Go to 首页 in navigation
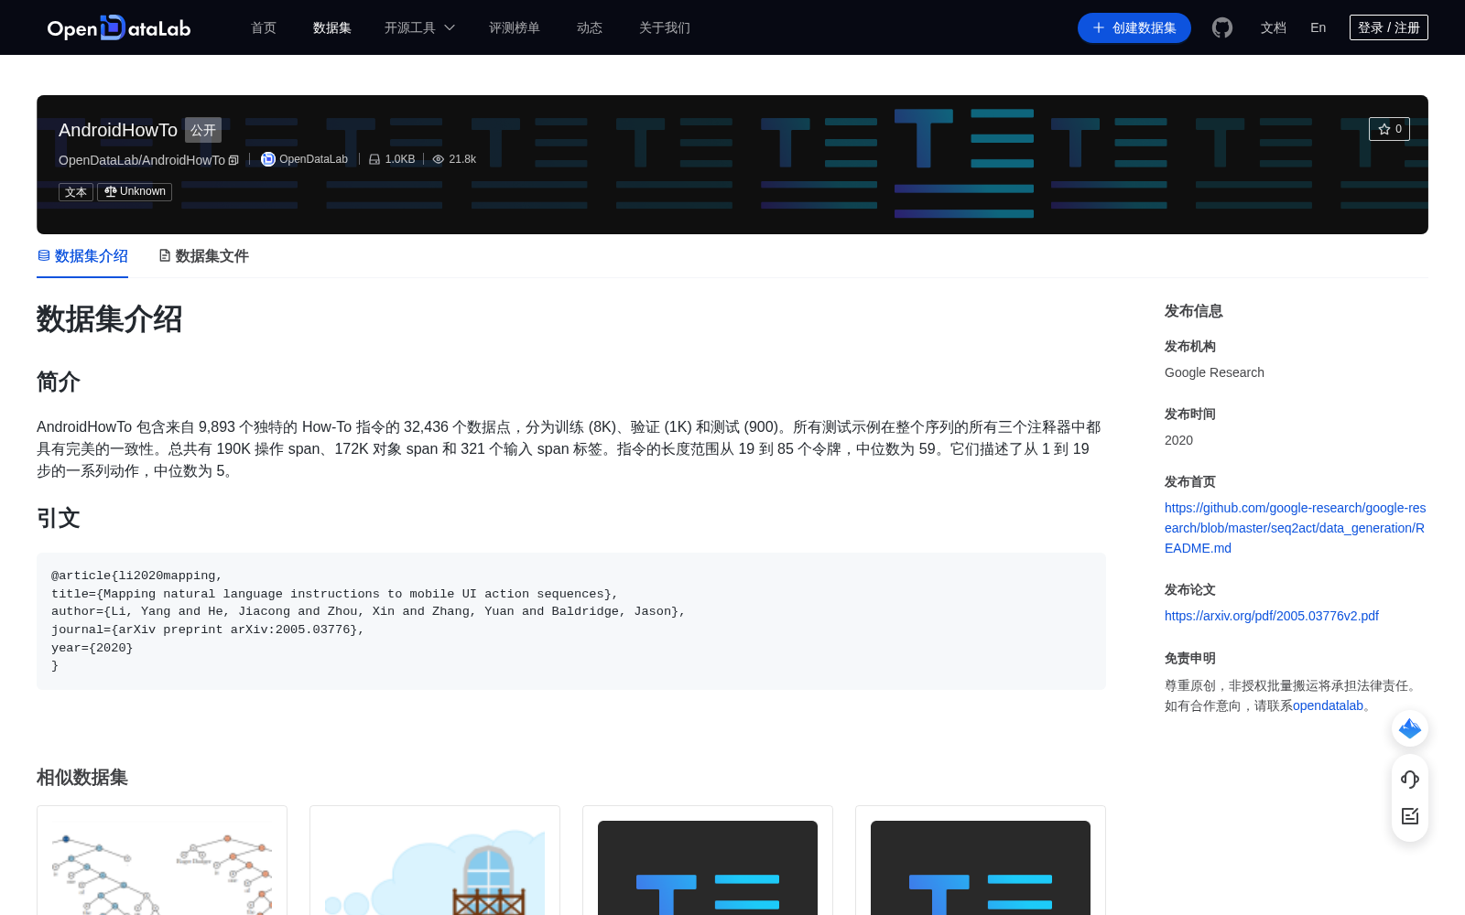This screenshot has height=915, width=1465. pyautogui.click(x=264, y=27)
